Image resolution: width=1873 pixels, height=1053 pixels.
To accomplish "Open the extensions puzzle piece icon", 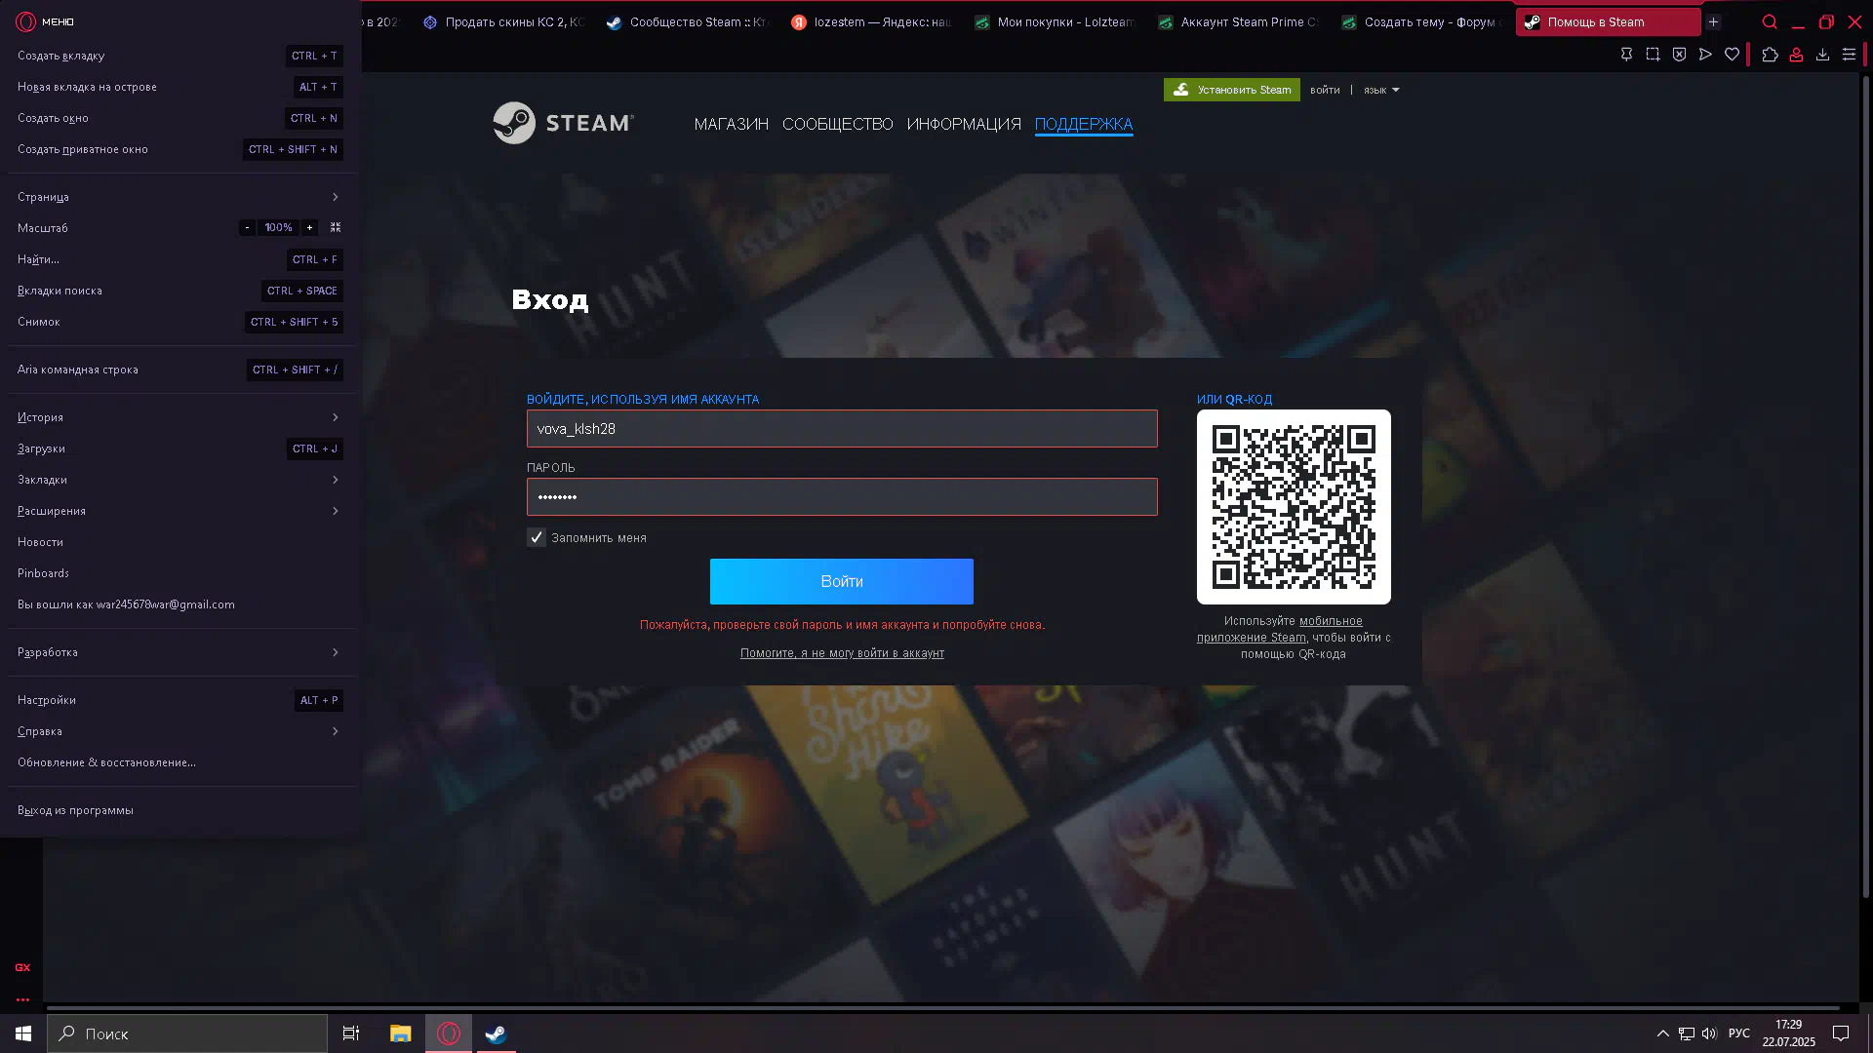I will [1770, 55].
